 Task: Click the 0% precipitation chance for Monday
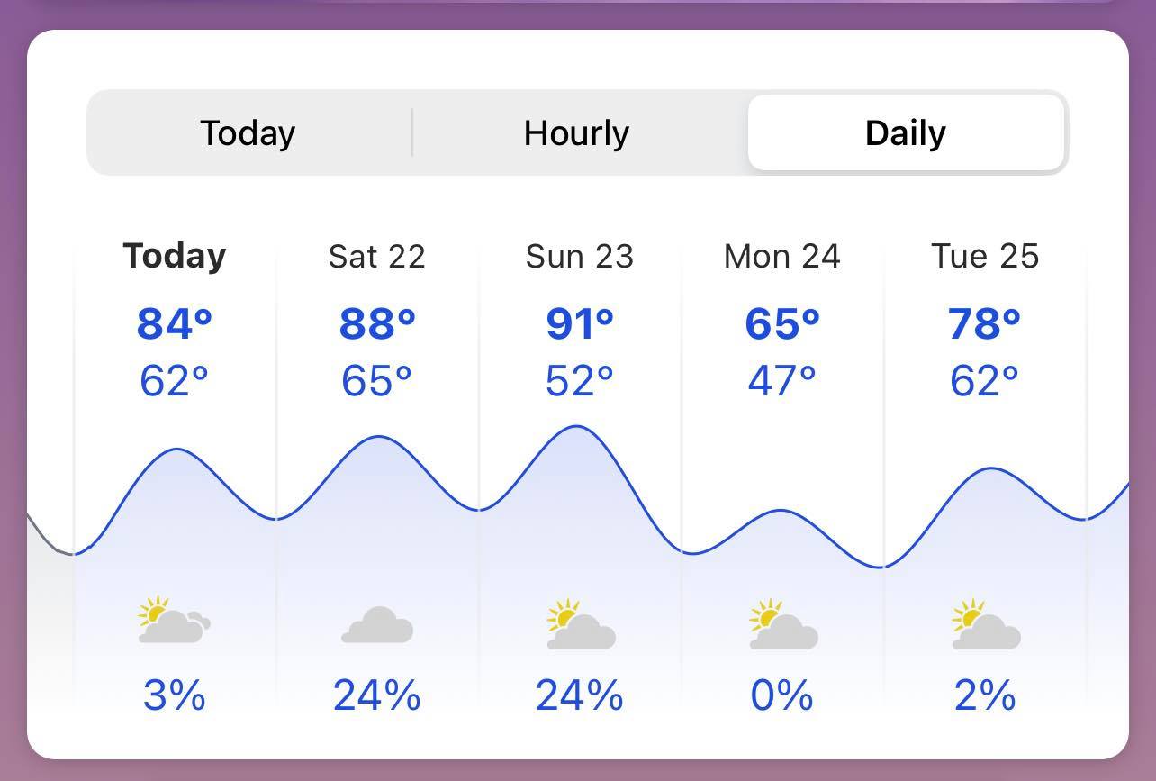[x=782, y=695]
